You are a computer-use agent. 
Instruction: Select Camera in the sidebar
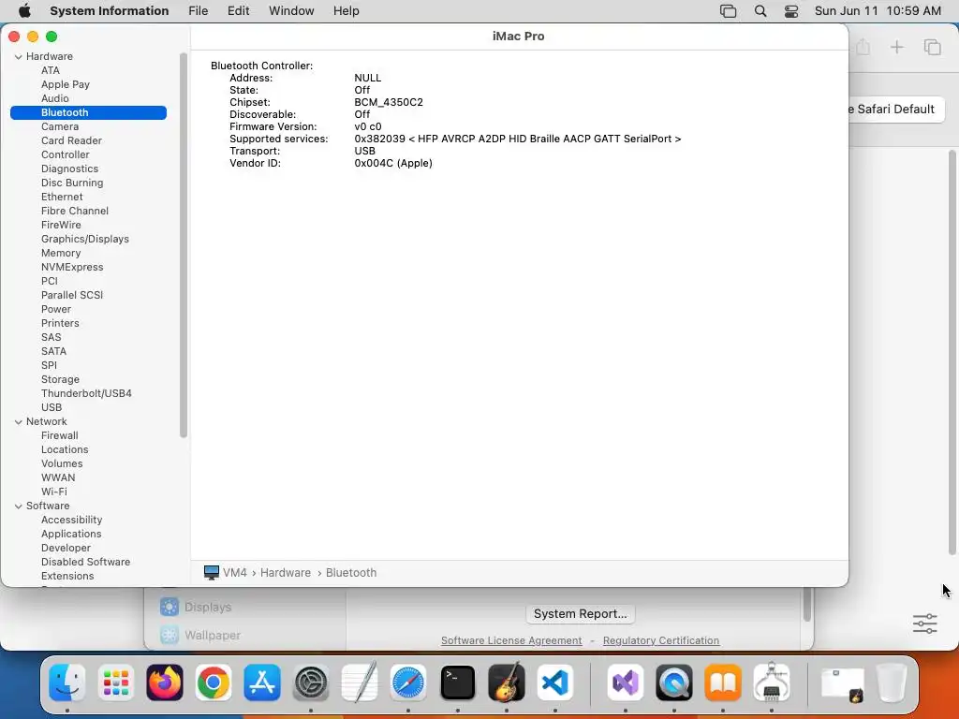(x=60, y=126)
